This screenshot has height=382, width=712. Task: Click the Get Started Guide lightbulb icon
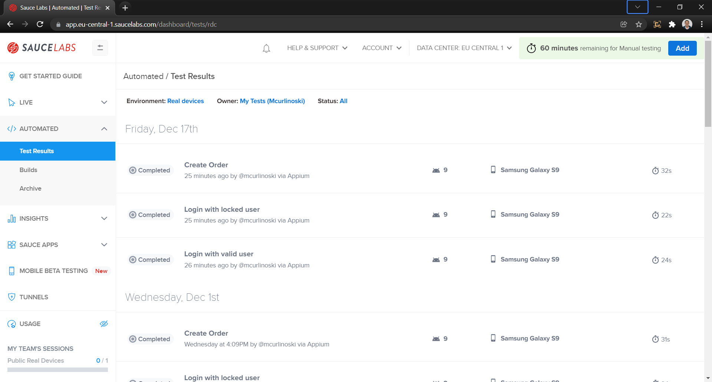[11, 76]
